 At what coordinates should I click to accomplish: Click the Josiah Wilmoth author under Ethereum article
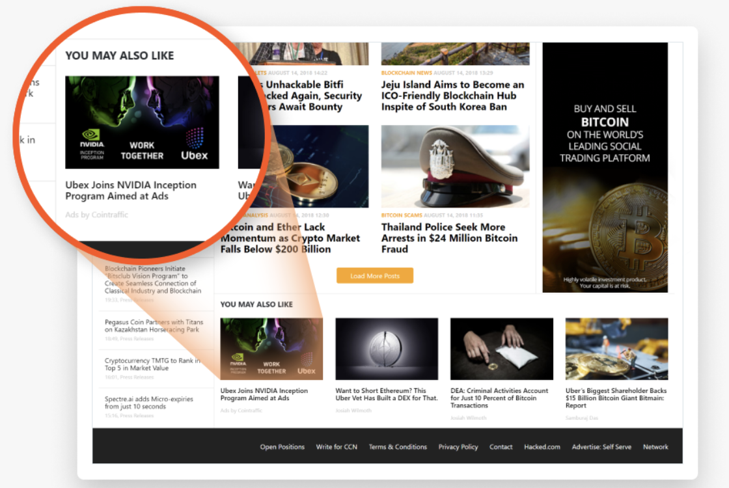pyautogui.click(x=353, y=411)
